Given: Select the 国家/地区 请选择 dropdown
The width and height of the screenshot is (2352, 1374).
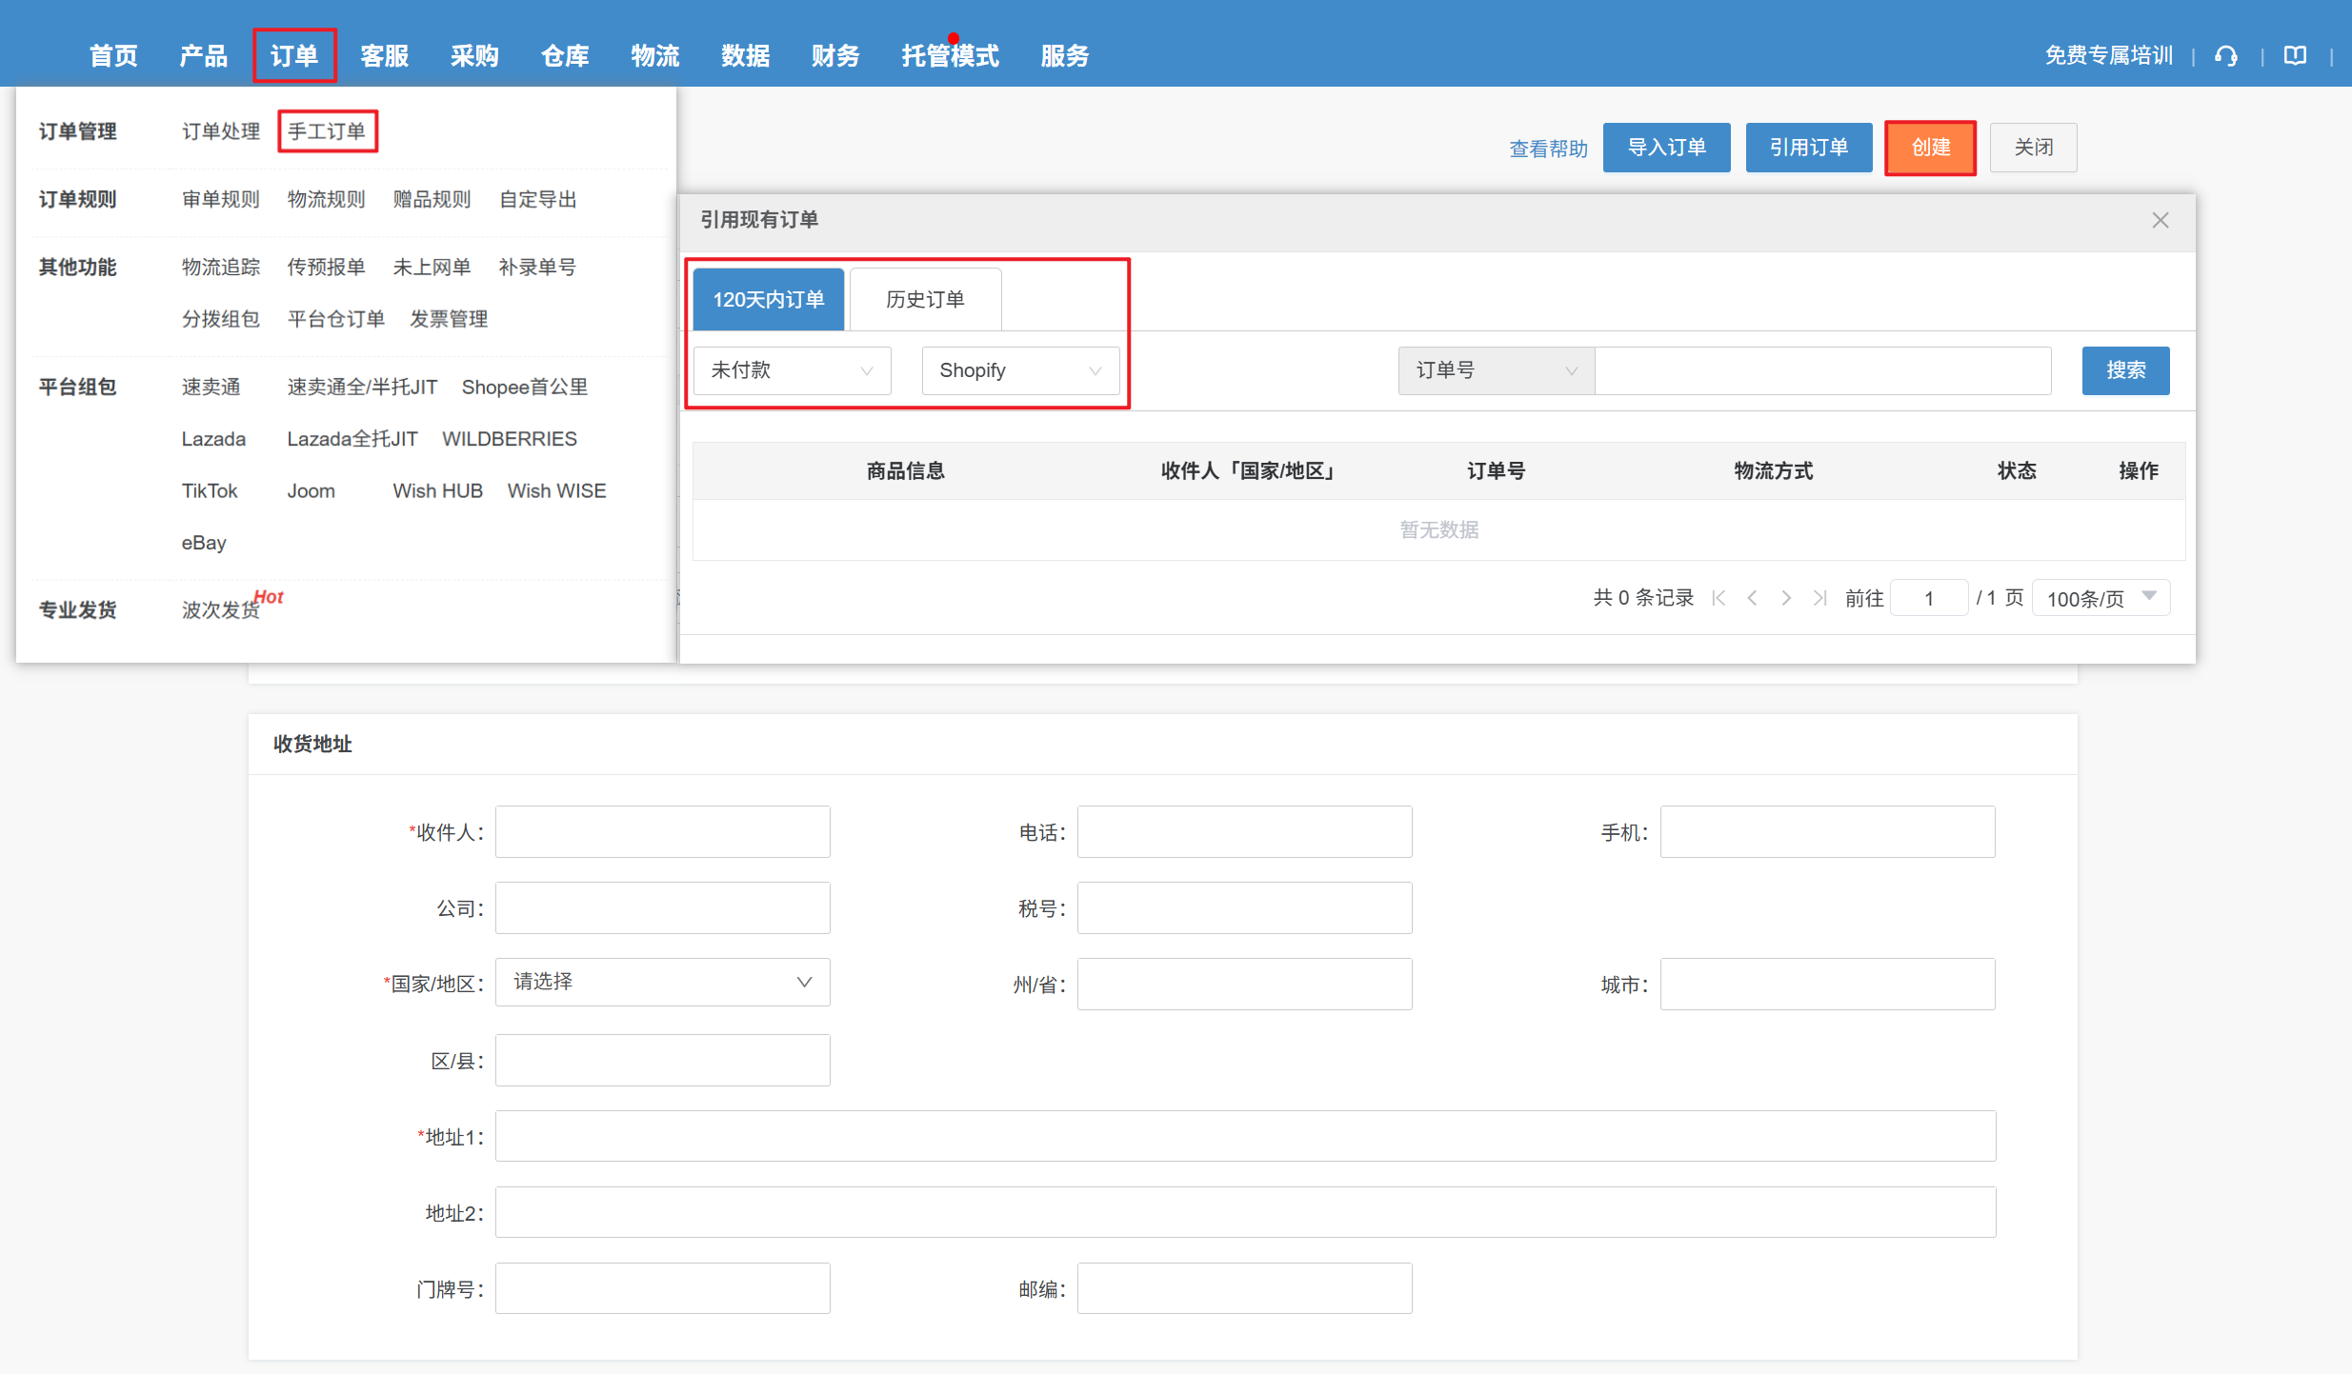Looking at the screenshot, I should pos(662,982).
